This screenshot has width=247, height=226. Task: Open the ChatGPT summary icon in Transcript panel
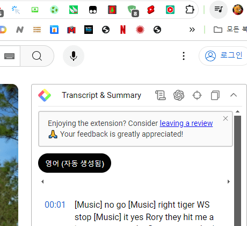(179, 95)
